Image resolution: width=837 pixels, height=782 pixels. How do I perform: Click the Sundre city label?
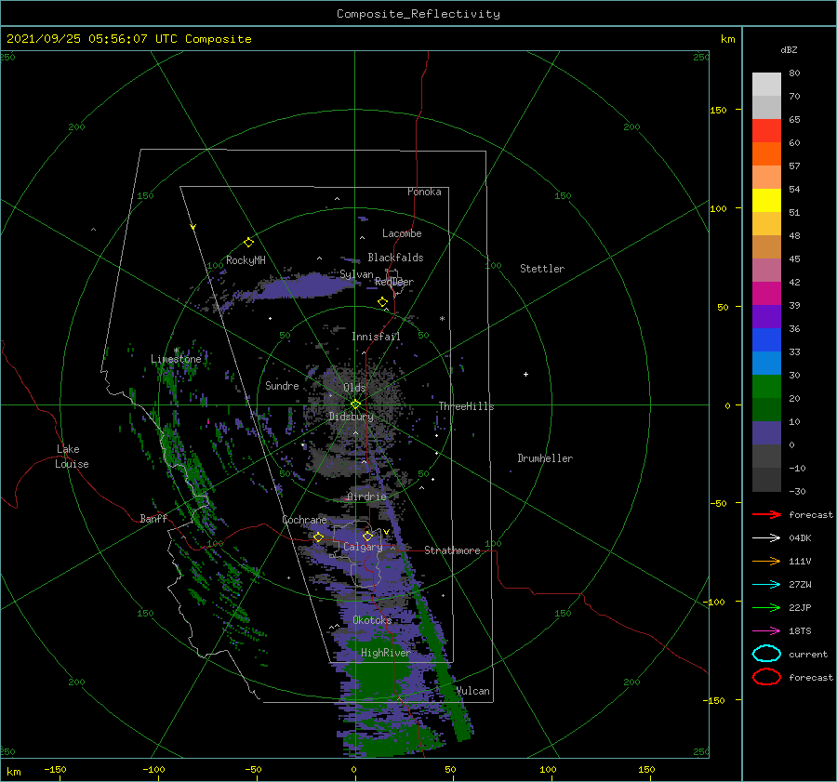[x=282, y=385]
